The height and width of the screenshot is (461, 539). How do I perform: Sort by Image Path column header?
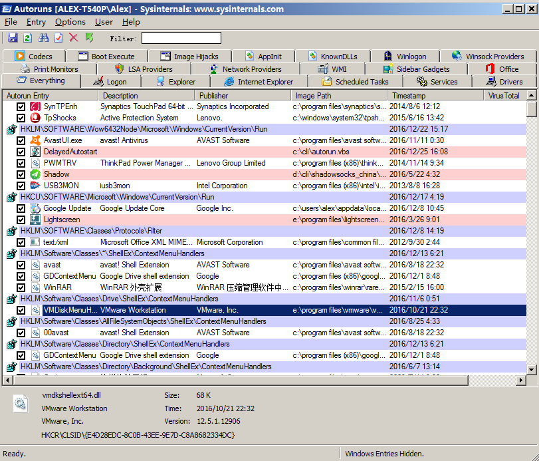(x=339, y=96)
